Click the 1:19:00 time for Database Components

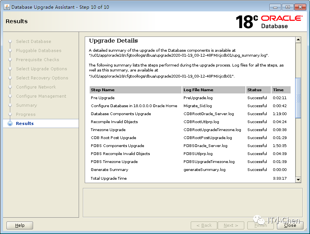(x=280, y=114)
